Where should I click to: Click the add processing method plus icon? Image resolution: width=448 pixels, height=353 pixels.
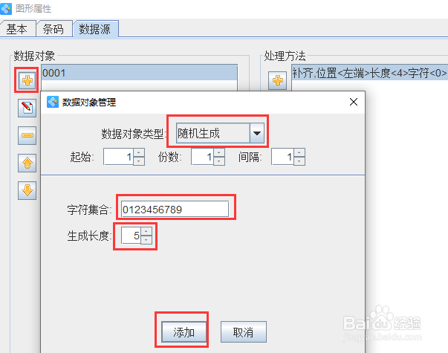[277, 80]
